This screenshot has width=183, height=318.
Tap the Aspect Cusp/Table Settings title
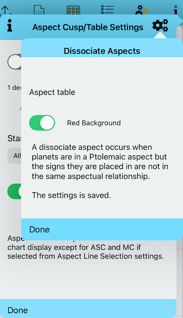coord(88,27)
